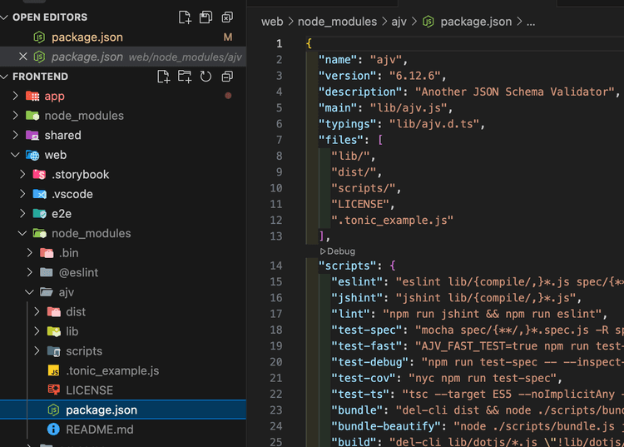Click the M status badge on package.json
The width and height of the screenshot is (624, 447).
[228, 37]
